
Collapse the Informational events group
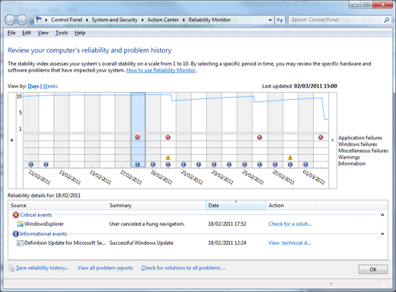[x=382, y=234]
